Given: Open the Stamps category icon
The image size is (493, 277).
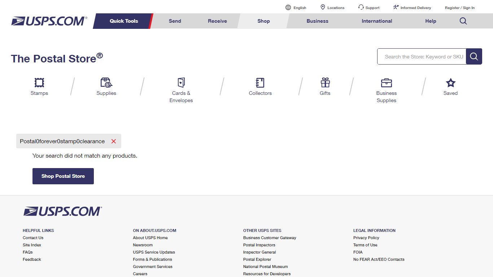Looking at the screenshot, I should tap(39, 83).
